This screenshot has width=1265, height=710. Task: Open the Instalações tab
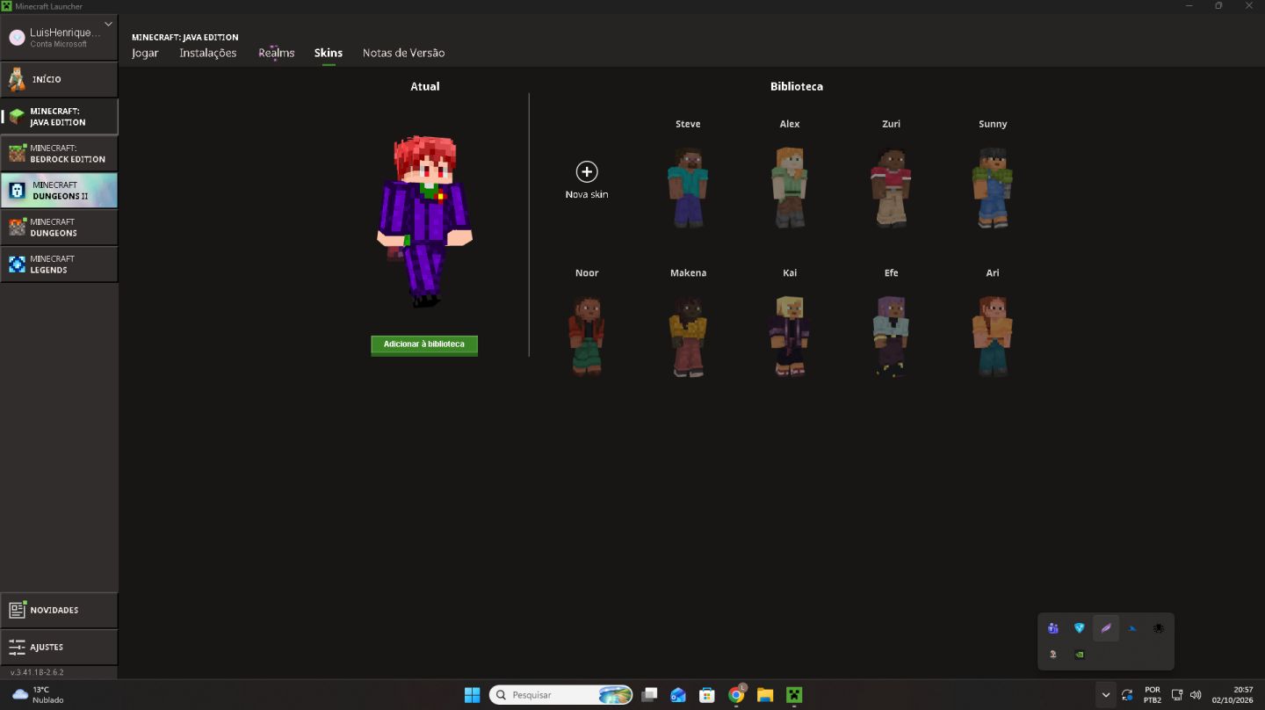tap(208, 53)
